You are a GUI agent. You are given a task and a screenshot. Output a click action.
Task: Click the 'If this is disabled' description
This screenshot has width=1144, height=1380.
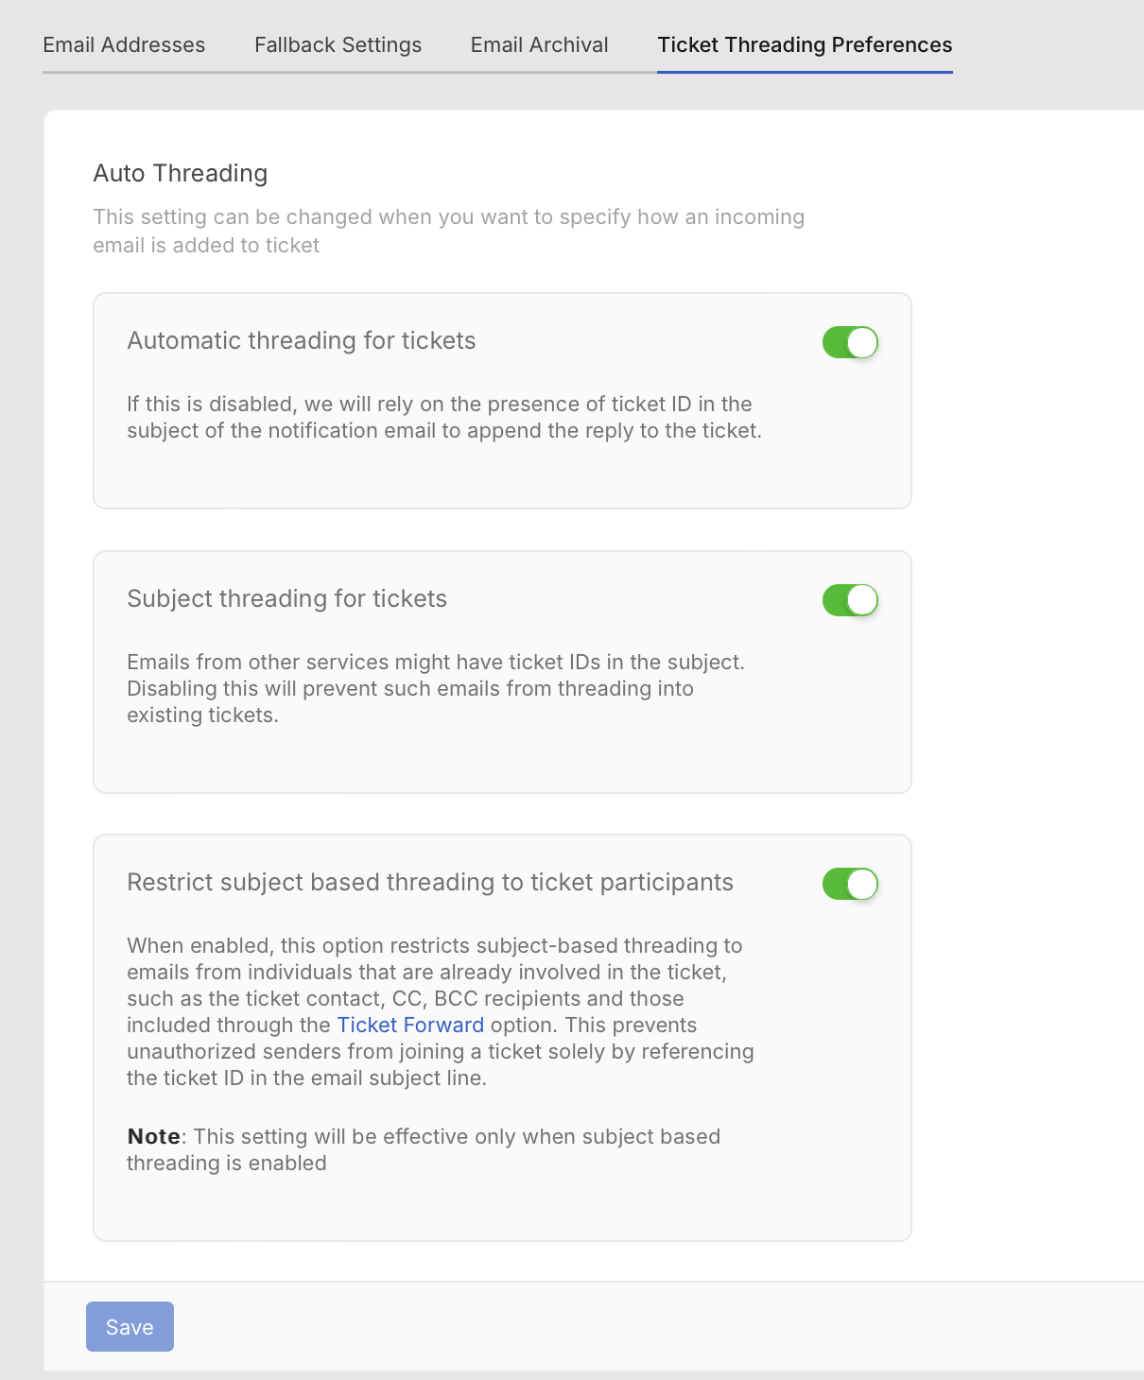point(443,417)
